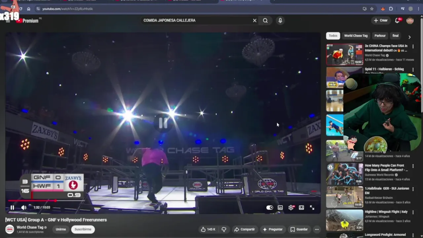Open the 'Highline | Wingsuit Flight | Italy' title
423x238 pixels.
(x=386, y=212)
